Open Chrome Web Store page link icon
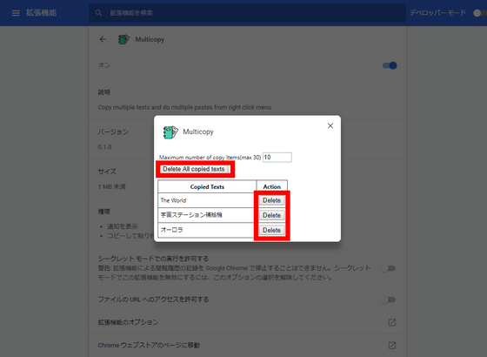This screenshot has width=487, height=357. tap(392, 345)
